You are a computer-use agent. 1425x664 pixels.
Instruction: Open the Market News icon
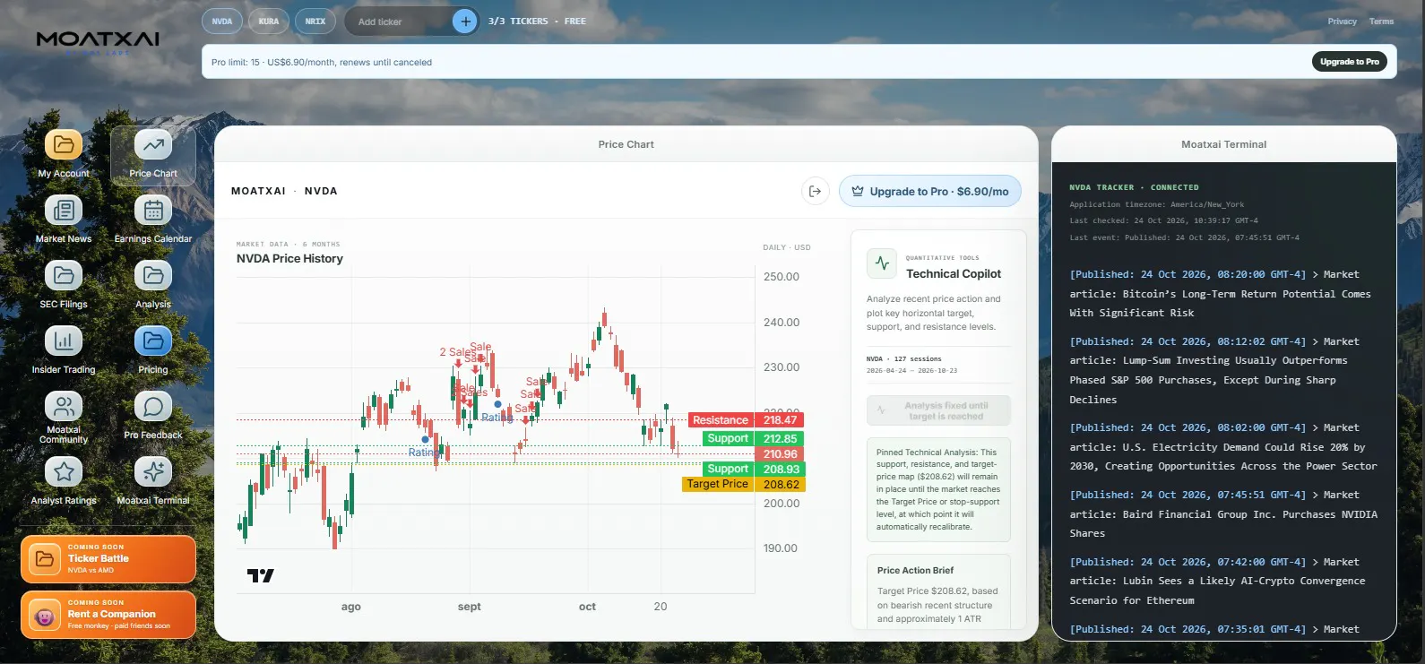point(64,210)
